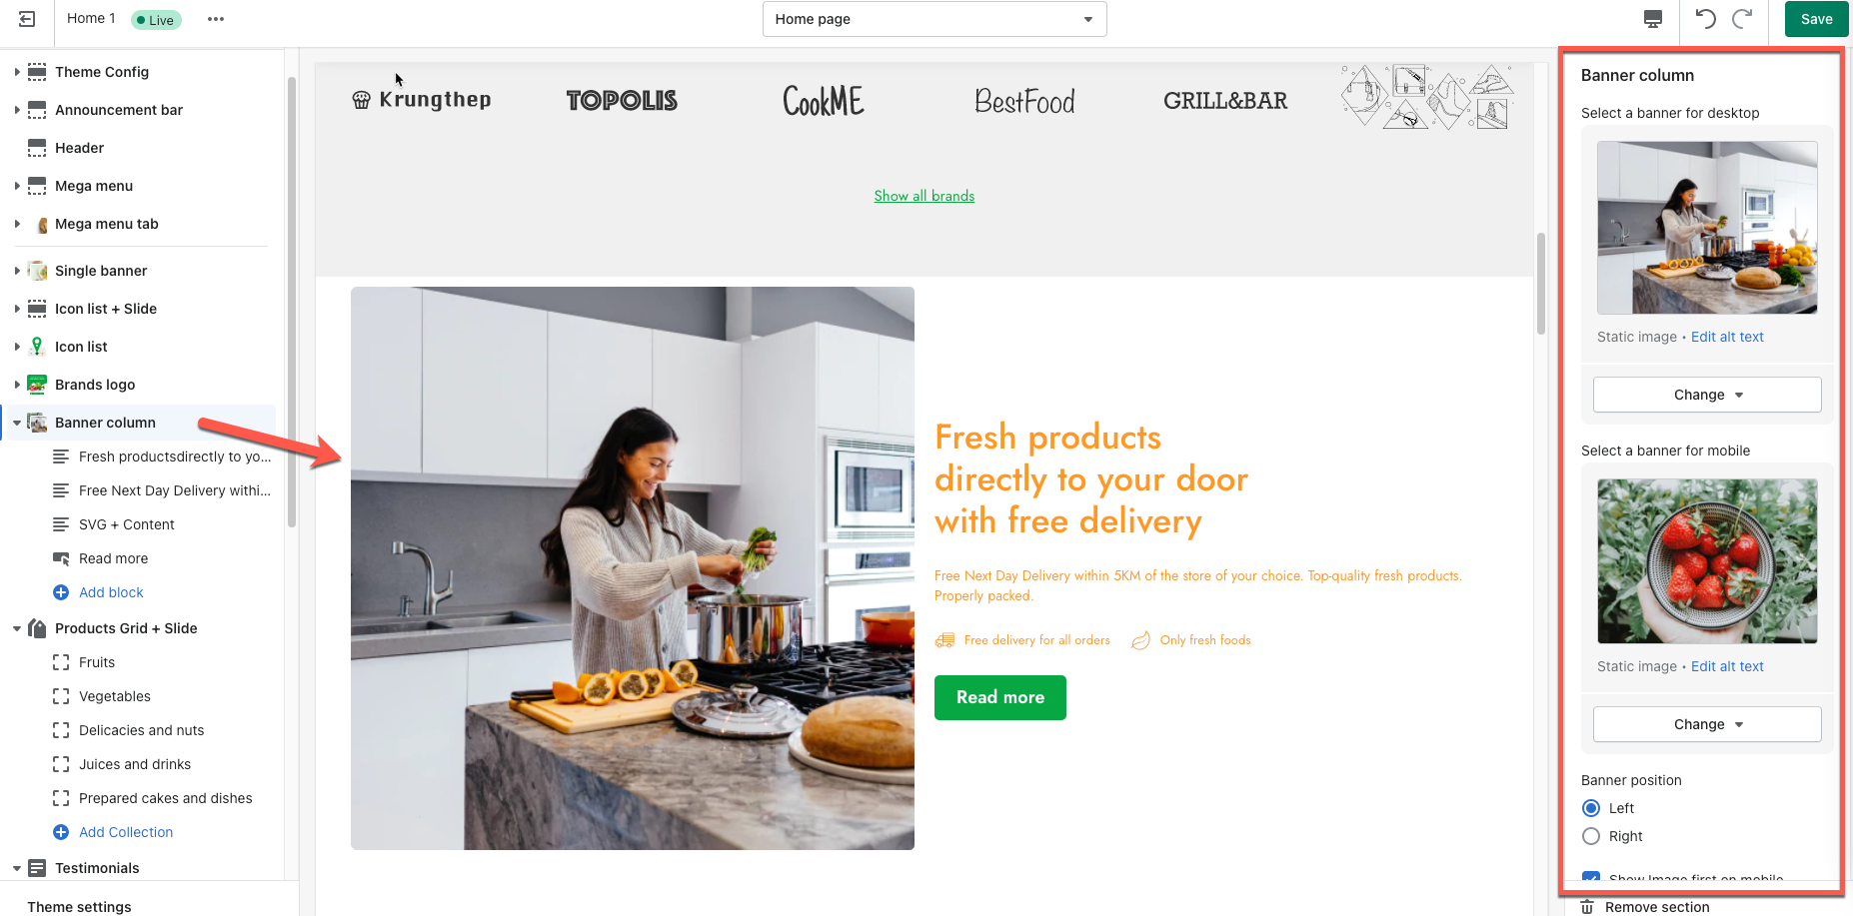Viewport: 1853px width, 916px height.
Task: Redo the last undone change
Action: point(1742,19)
